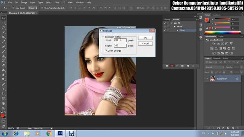Create a new action icon
244x137 pixels.
pyautogui.click(x=188, y=66)
